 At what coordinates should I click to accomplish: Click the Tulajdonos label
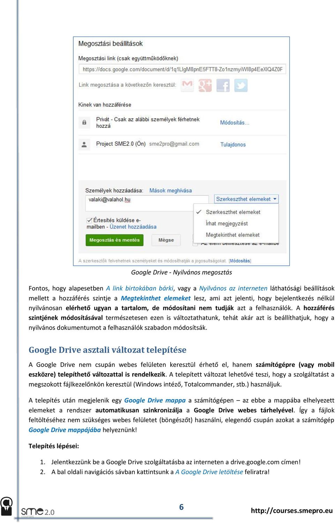coord(233,145)
